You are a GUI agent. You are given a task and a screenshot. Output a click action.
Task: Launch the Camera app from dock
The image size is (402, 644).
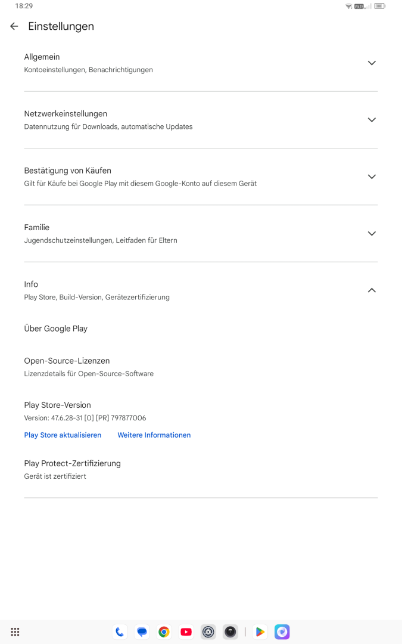tap(230, 631)
